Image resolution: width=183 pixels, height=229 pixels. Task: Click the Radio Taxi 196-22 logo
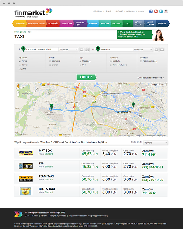coord(26,166)
